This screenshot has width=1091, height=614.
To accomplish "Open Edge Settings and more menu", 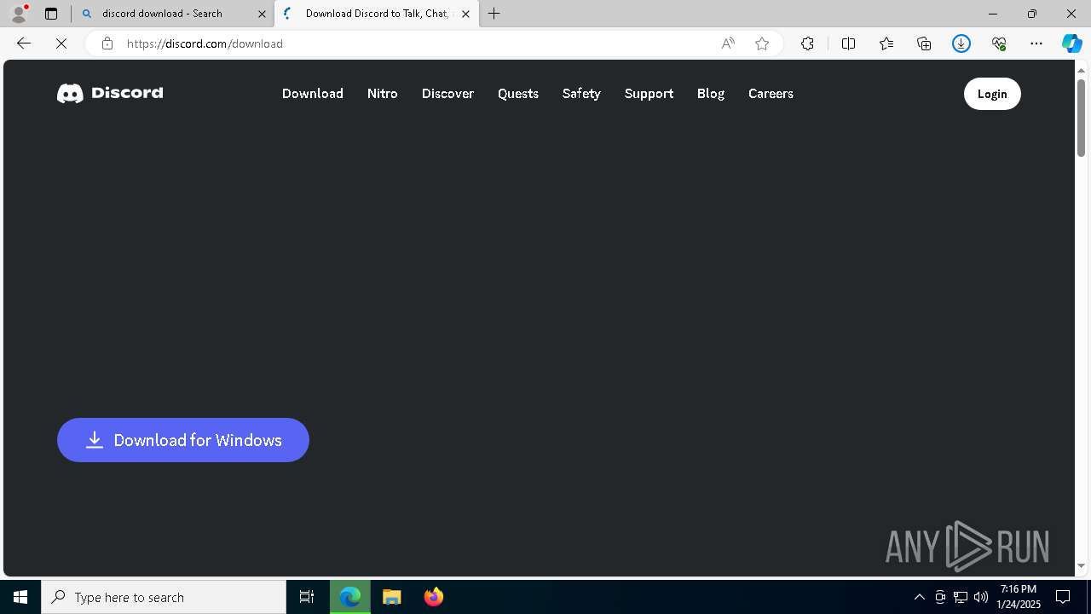I will [1036, 43].
